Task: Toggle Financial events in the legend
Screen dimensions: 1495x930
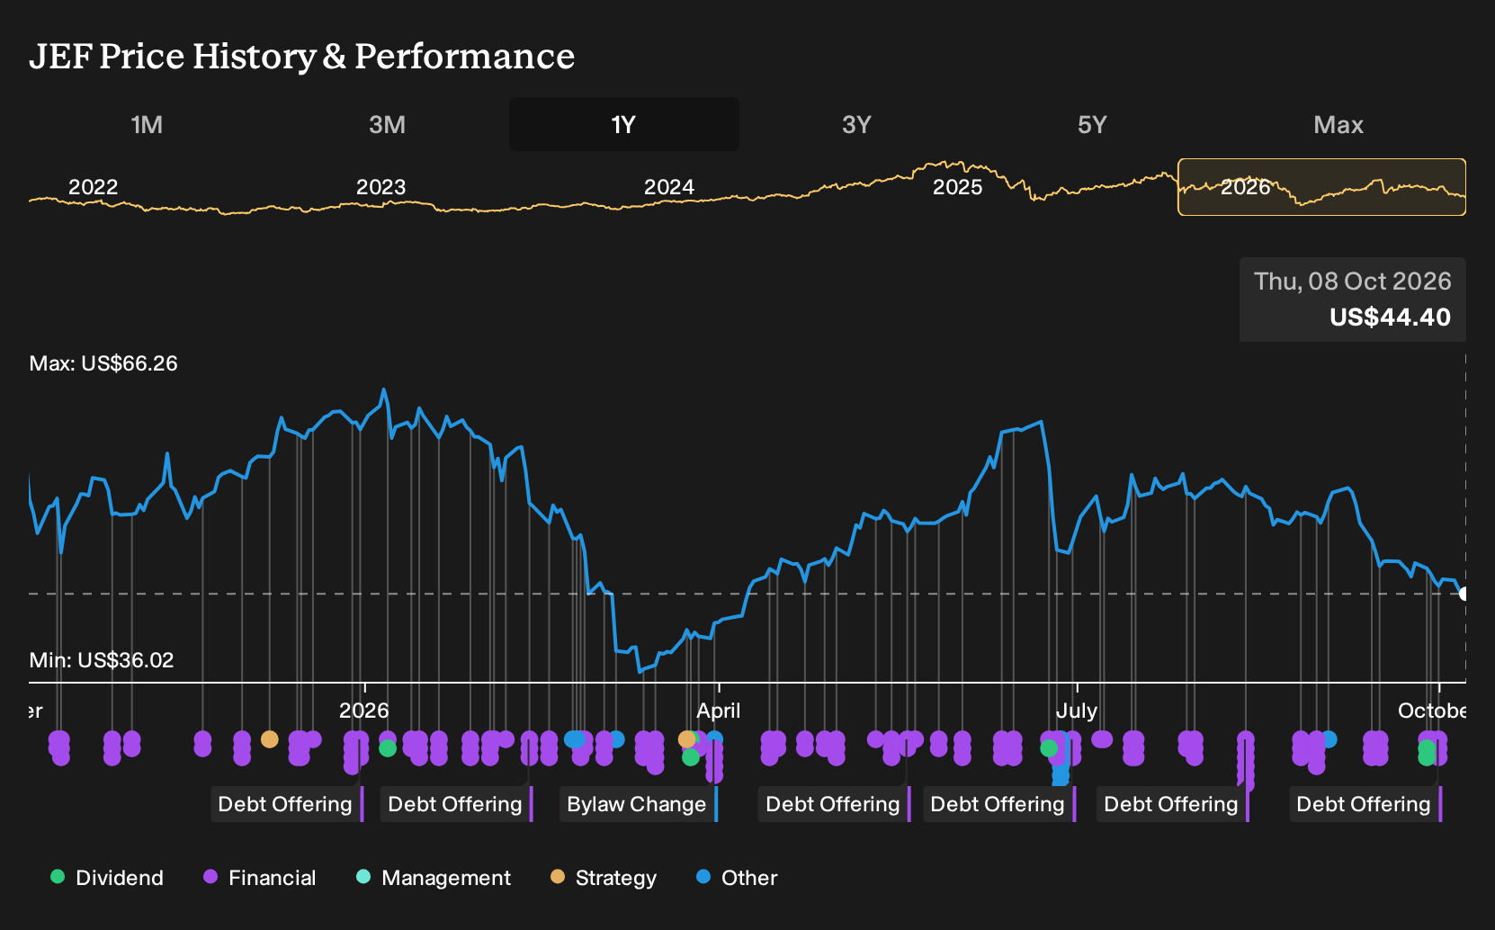Action: (x=260, y=878)
